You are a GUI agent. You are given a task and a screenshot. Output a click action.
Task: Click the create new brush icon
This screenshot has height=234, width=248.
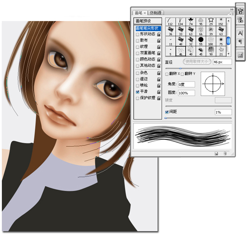(216, 153)
